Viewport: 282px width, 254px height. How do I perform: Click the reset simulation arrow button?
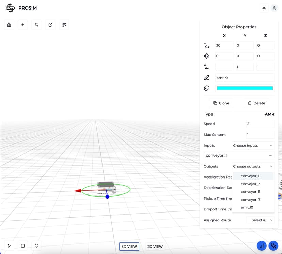tap(36, 245)
